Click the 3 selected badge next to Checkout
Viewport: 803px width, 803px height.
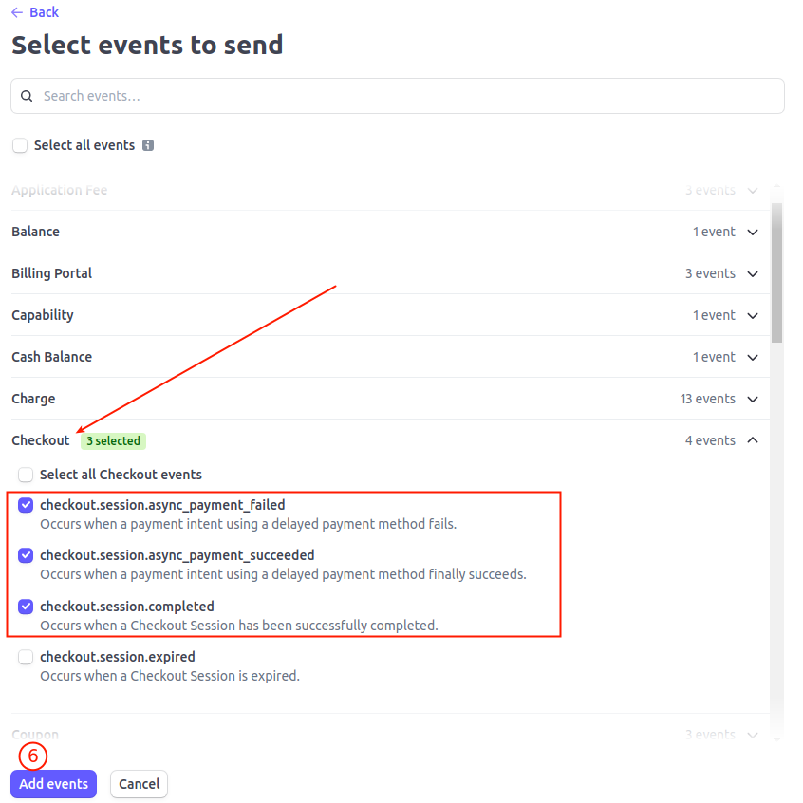[113, 441]
